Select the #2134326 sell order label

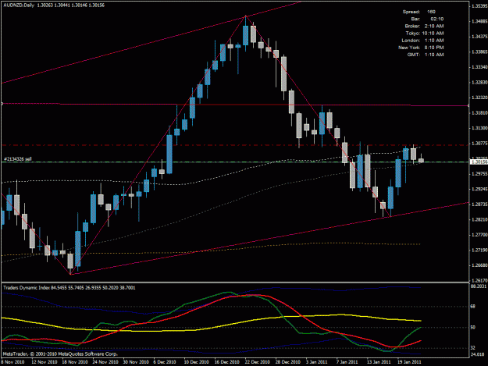tap(17, 159)
